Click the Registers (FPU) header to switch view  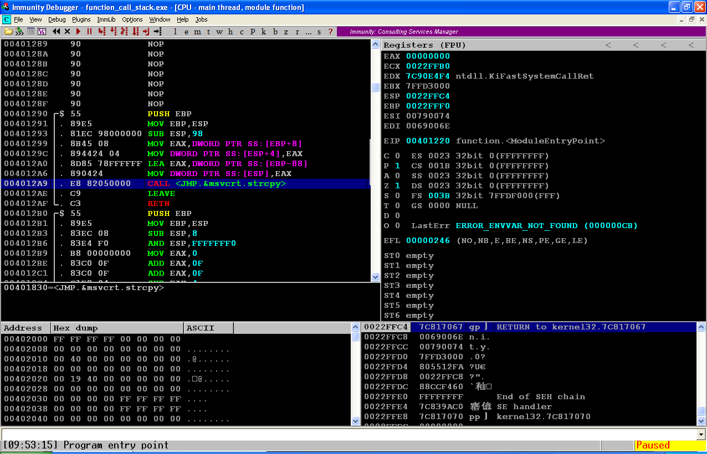(425, 45)
